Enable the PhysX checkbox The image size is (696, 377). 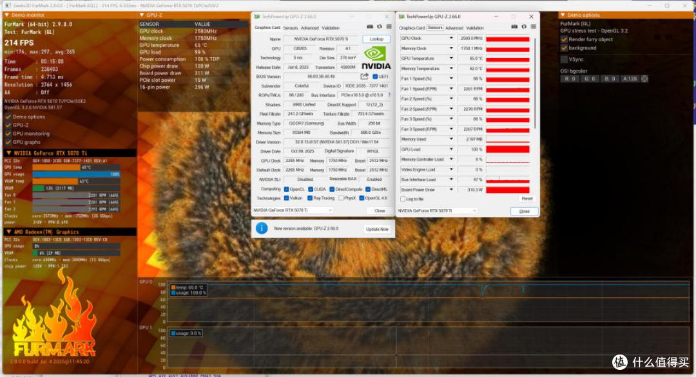pos(340,198)
